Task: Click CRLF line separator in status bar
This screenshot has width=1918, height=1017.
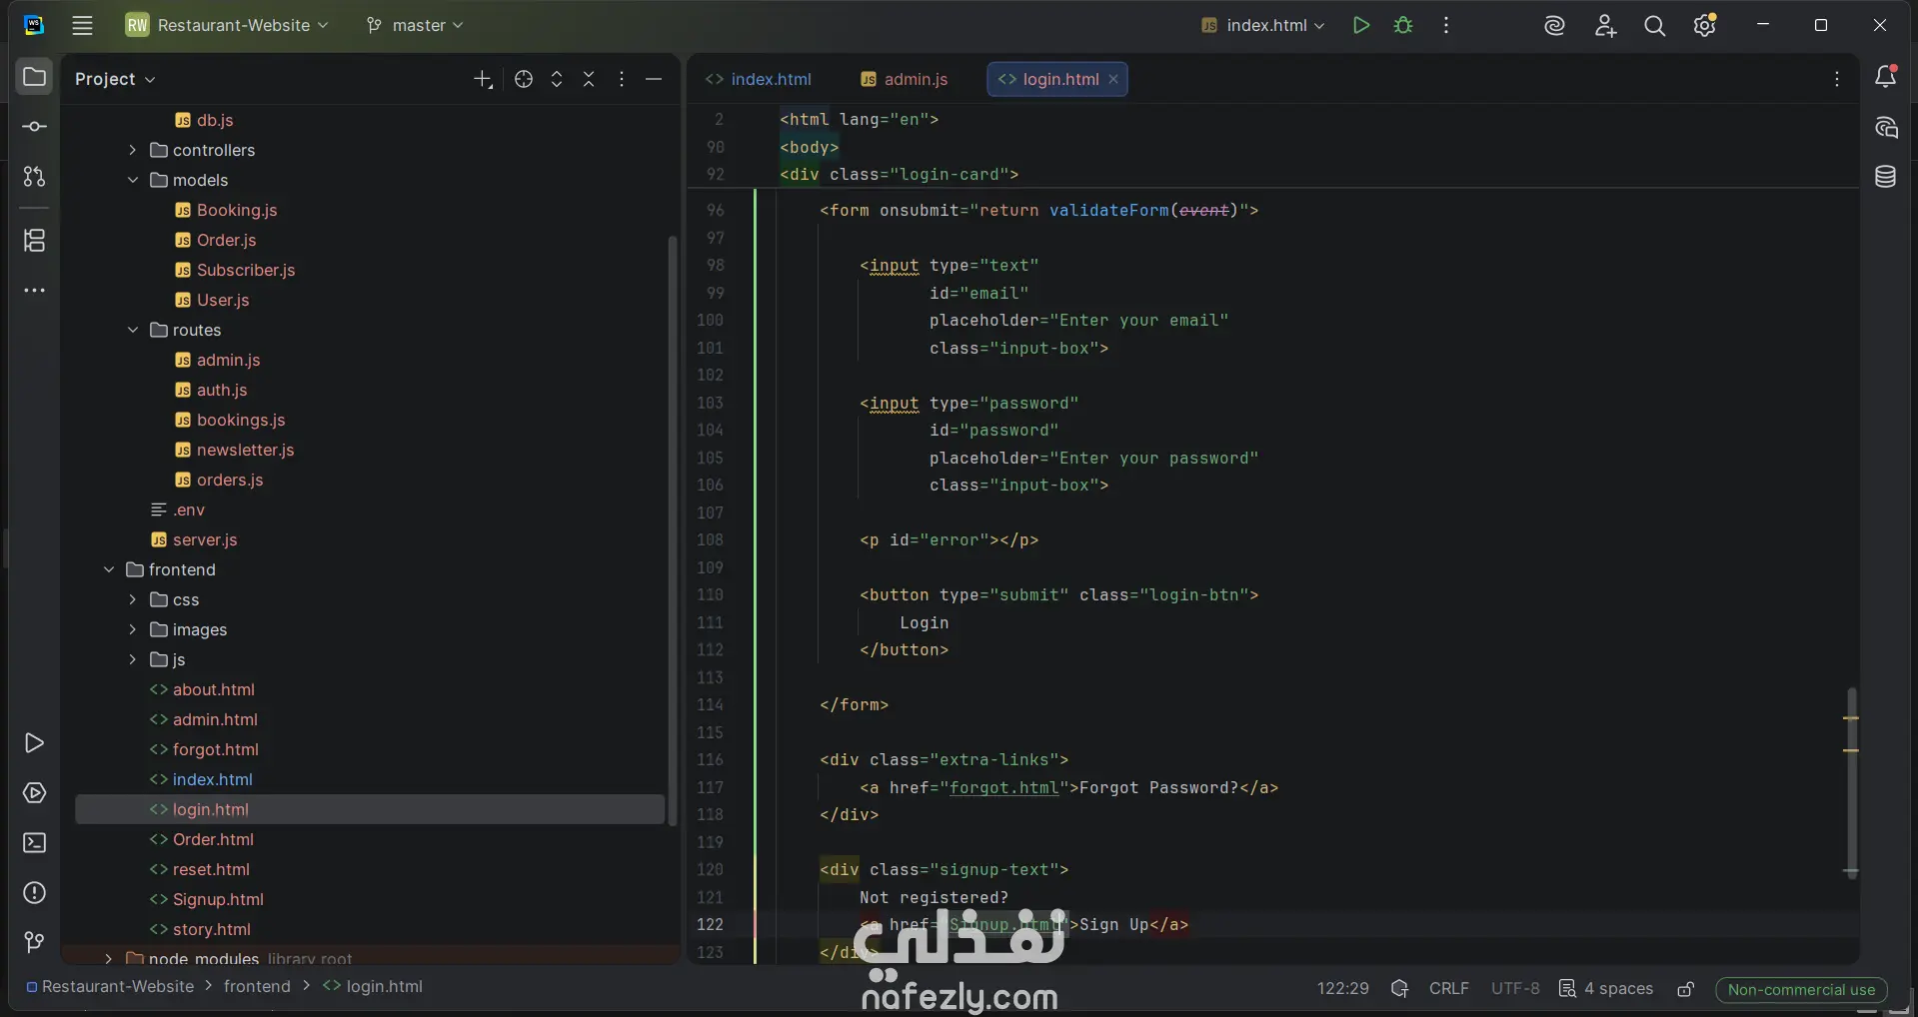Action: tap(1448, 988)
